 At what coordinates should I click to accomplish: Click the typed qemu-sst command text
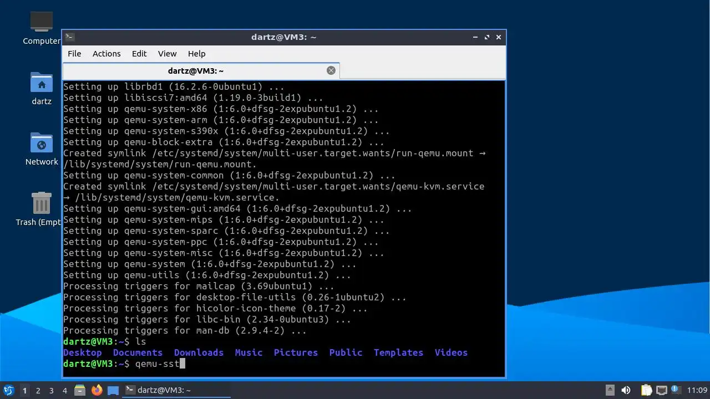[157, 364]
